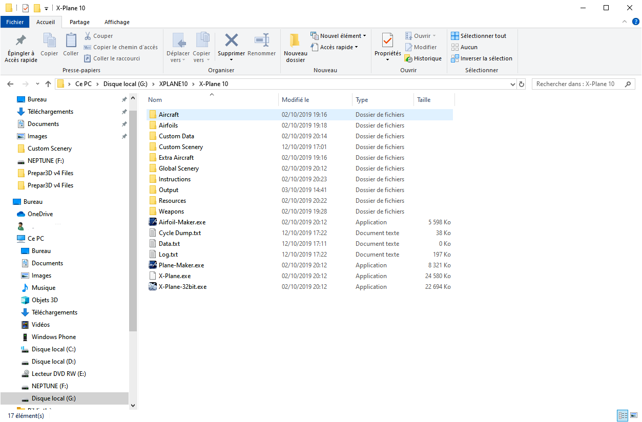Click the Coller paste icon

point(71,45)
